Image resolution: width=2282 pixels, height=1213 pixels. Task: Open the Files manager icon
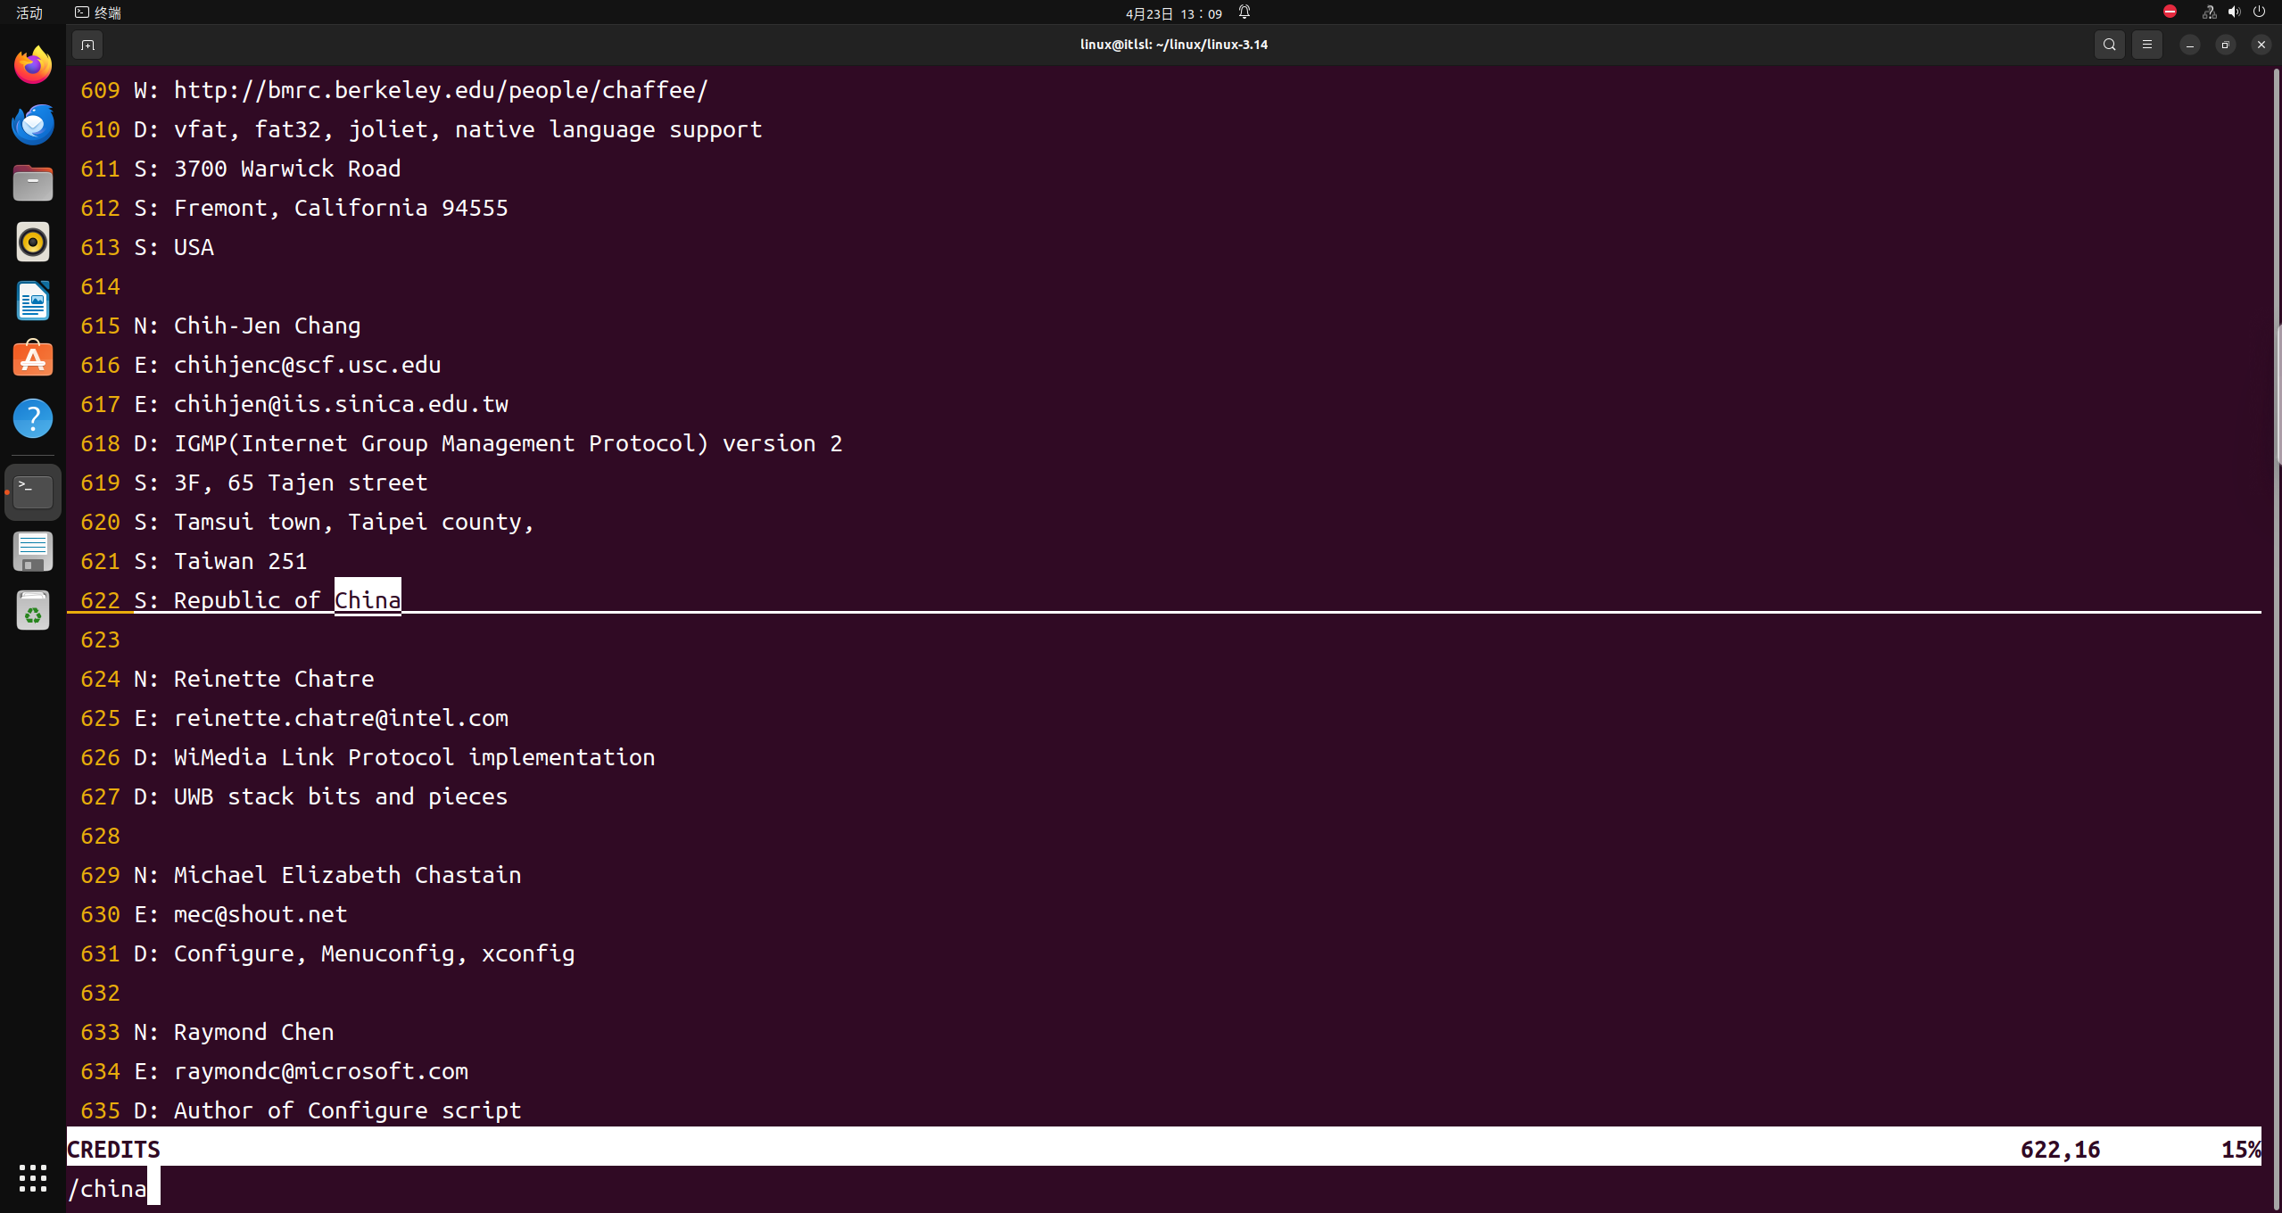point(33,183)
